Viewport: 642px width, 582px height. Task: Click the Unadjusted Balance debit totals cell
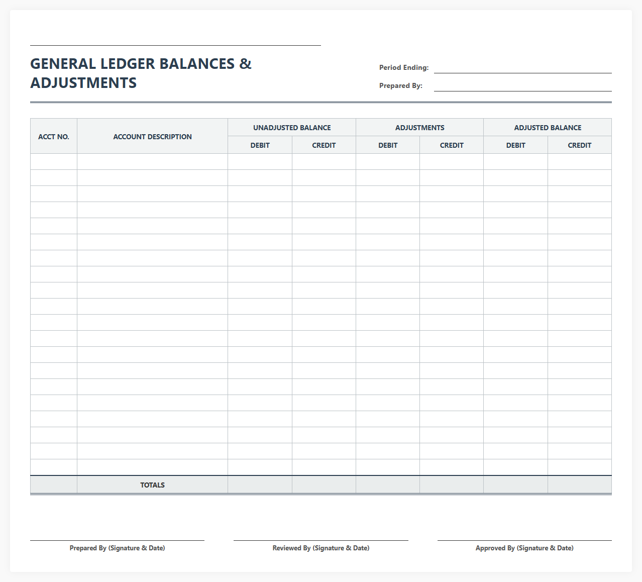pyautogui.click(x=260, y=485)
